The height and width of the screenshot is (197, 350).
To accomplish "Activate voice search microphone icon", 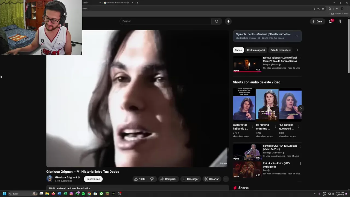I will point(228,21).
